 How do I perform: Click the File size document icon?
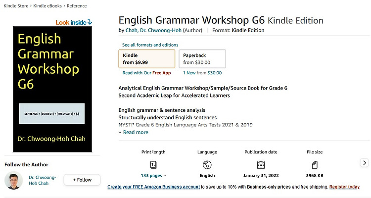coord(315,165)
